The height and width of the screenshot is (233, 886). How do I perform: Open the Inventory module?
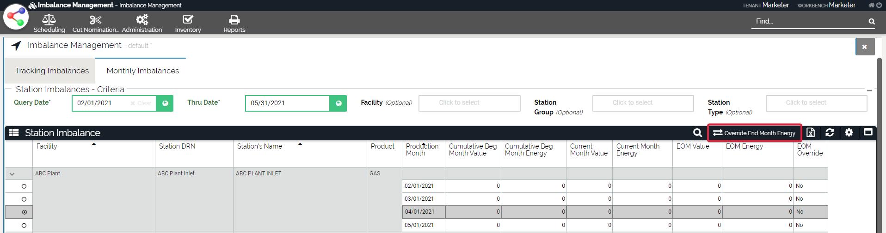pyautogui.click(x=188, y=24)
